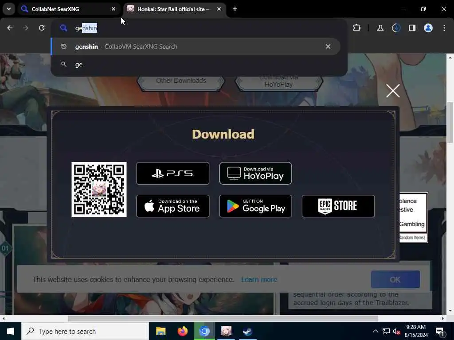This screenshot has width=454, height=340.
Task: Open the Windows Start menu
Action: pos(11,331)
